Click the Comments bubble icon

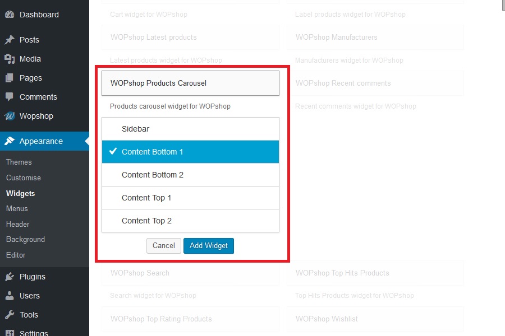tap(10, 97)
